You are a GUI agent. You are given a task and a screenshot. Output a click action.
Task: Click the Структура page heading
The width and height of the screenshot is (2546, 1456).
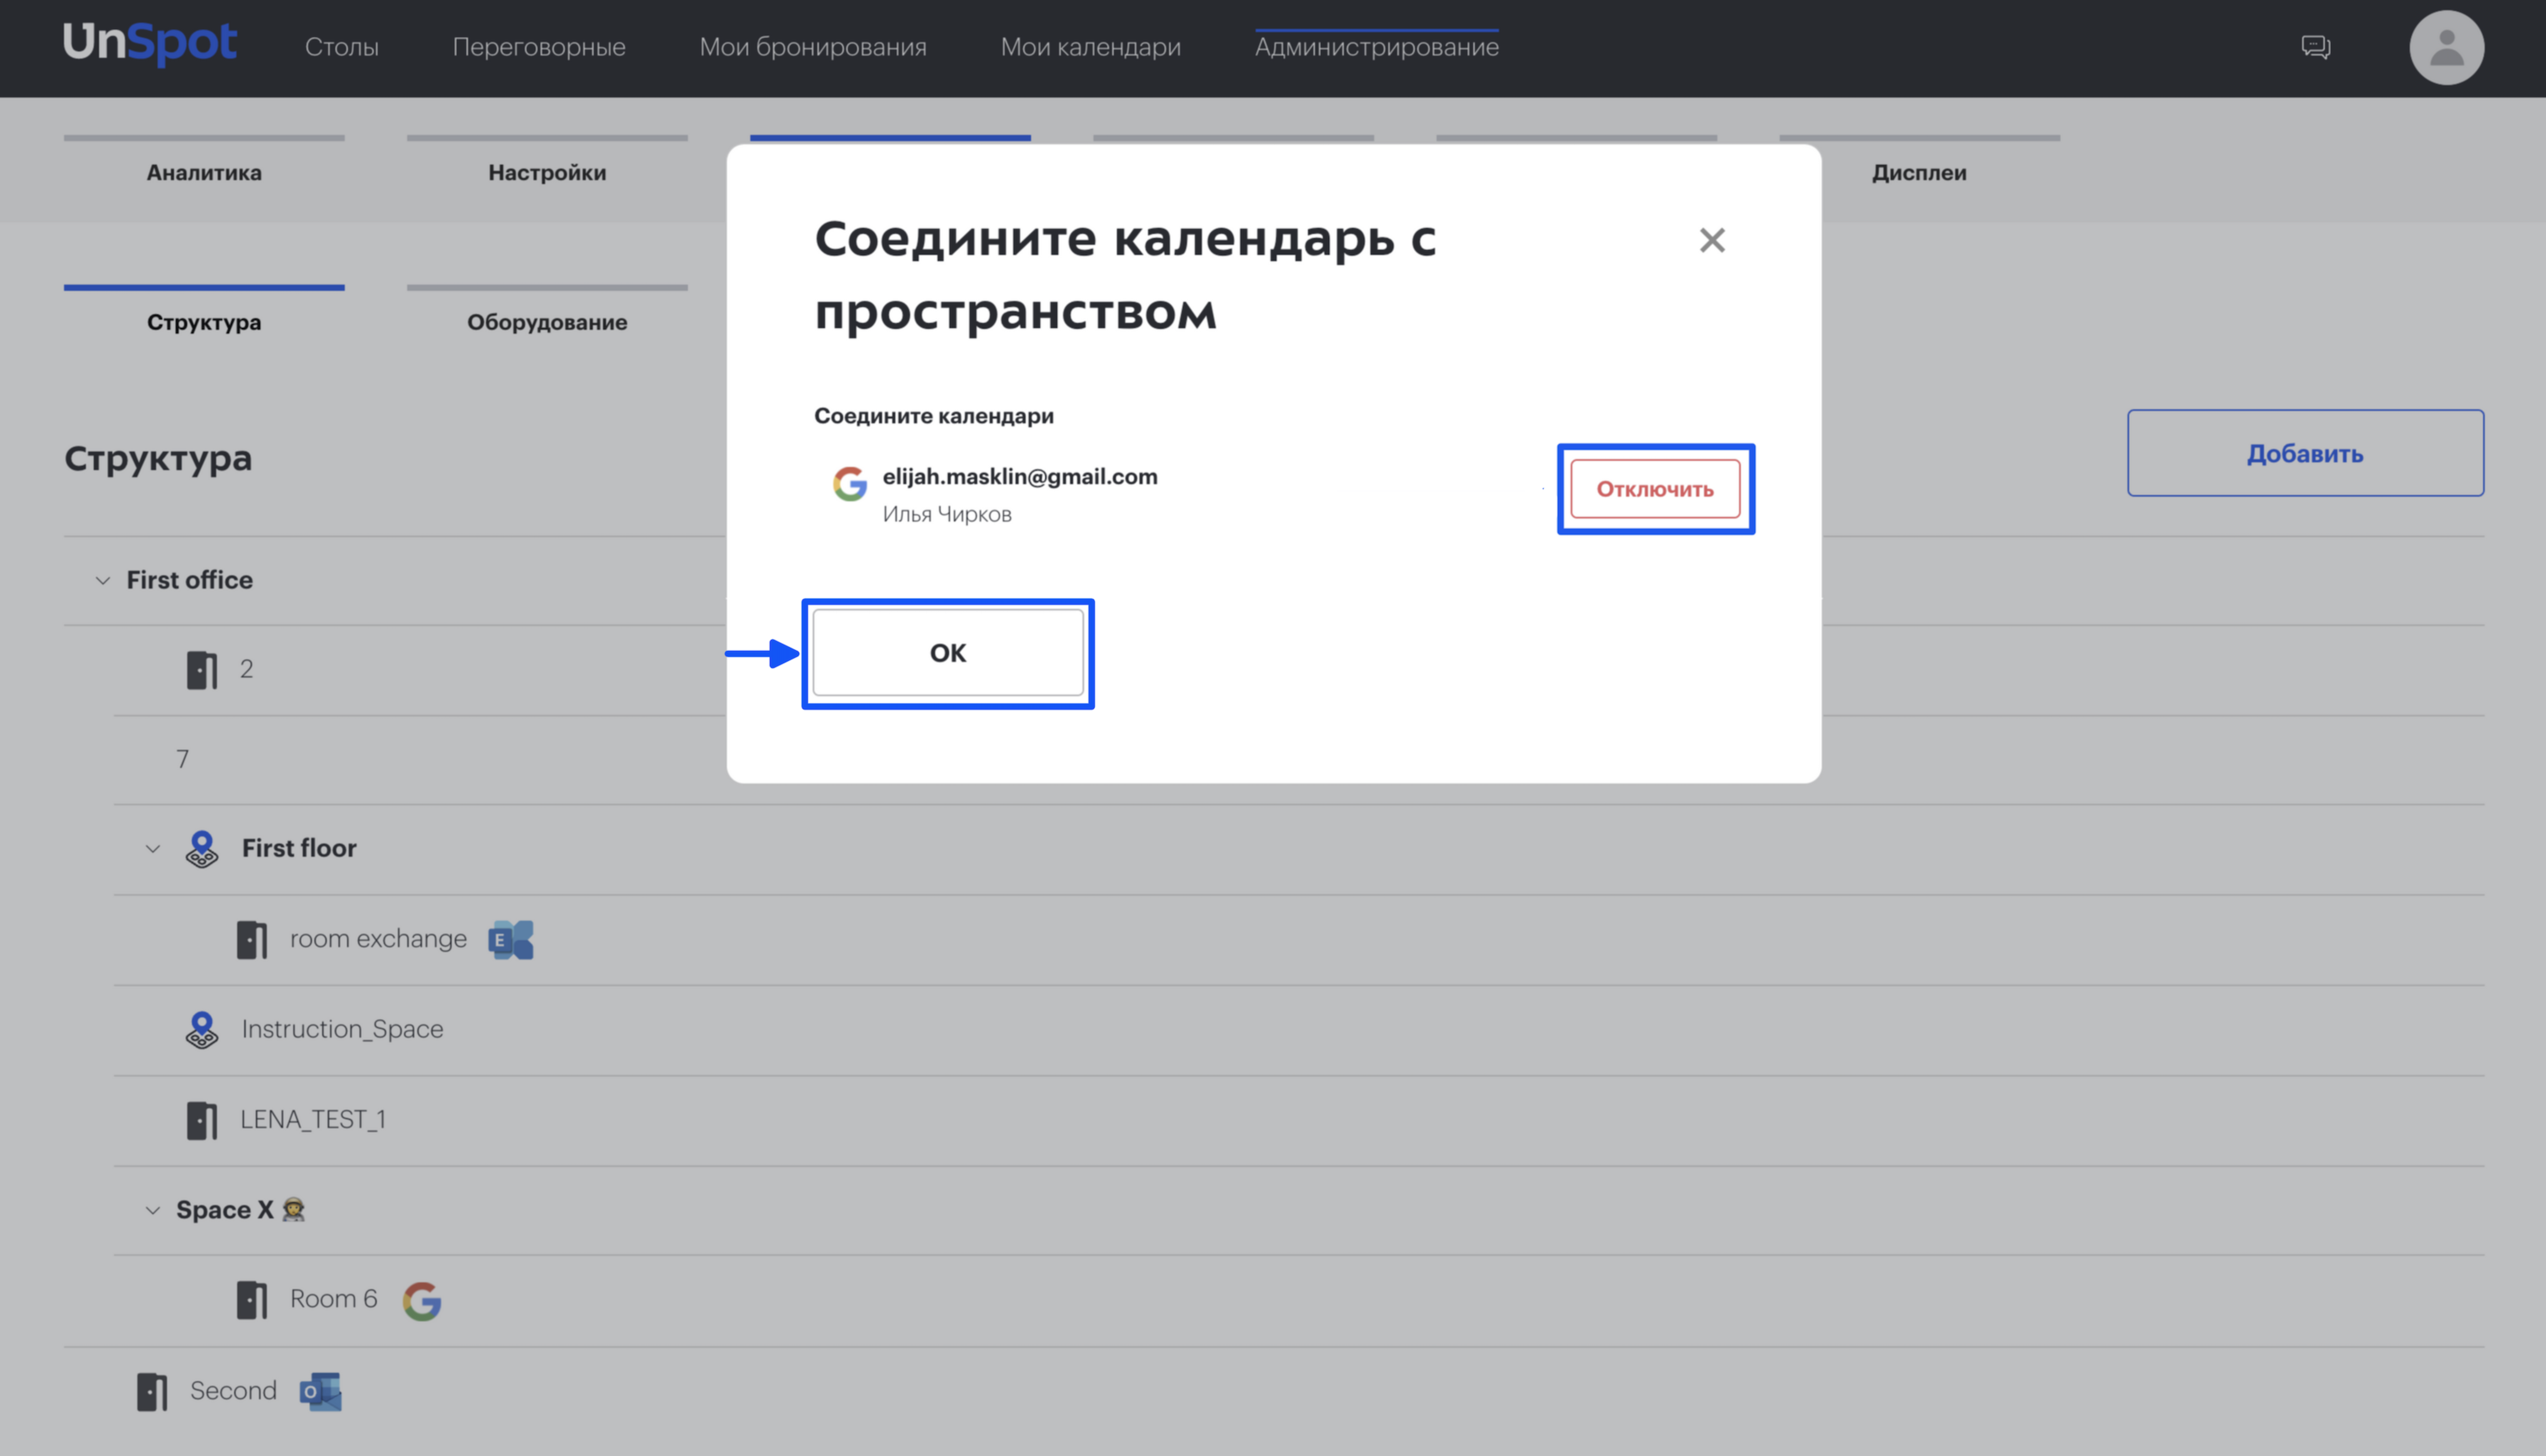(158, 458)
